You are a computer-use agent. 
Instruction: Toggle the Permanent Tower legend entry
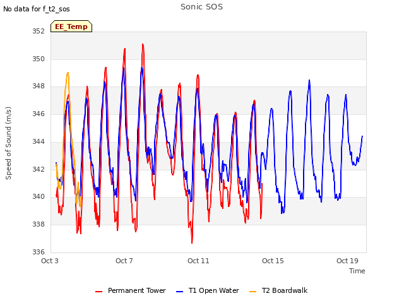[x=131, y=290]
